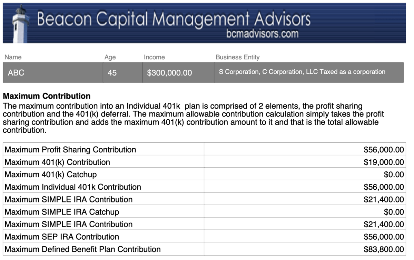Screen dimensions: 414x260
Task: Click the Maximum Individual 401k Contribution label
Action: click(x=73, y=187)
